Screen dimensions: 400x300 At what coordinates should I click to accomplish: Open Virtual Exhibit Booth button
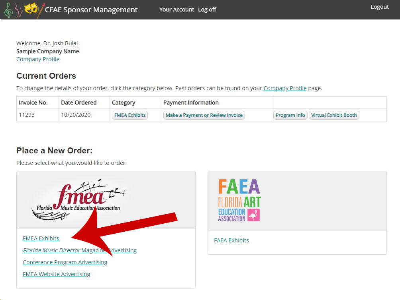(x=334, y=115)
